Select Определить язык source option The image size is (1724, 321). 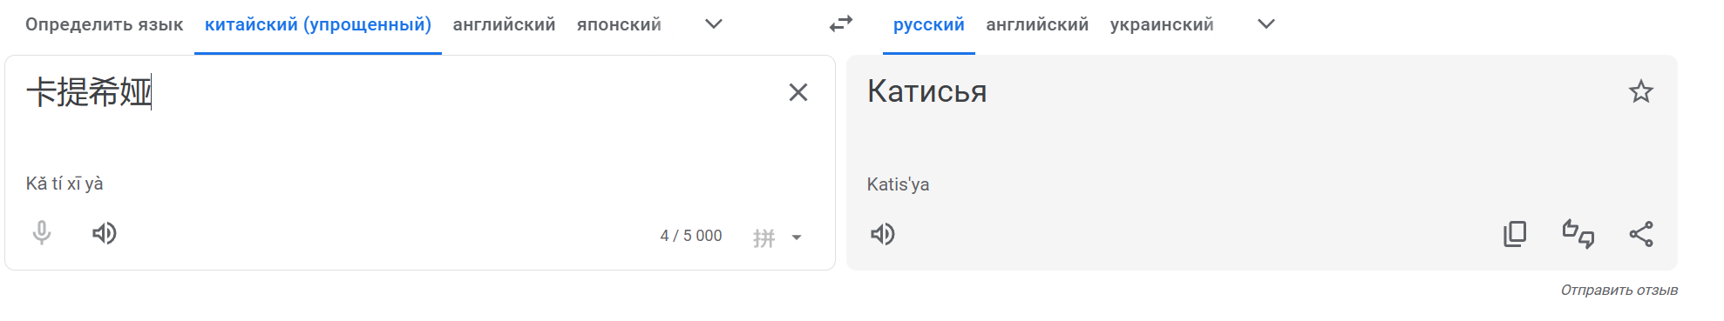pos(105,24)
